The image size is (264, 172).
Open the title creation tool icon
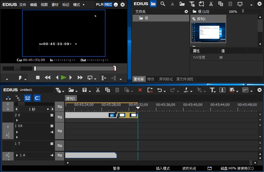[x=212, y=90]
